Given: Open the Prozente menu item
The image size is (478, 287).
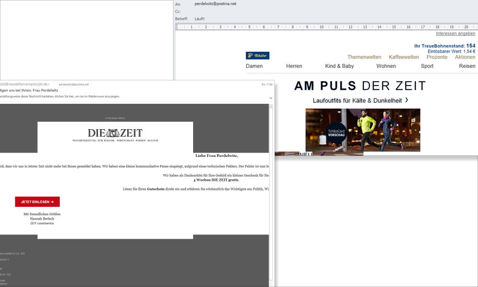Looking at the screenshot, I should point(437,57).
